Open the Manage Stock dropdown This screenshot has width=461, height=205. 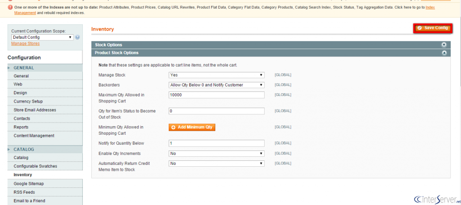(x=217, y=75)
